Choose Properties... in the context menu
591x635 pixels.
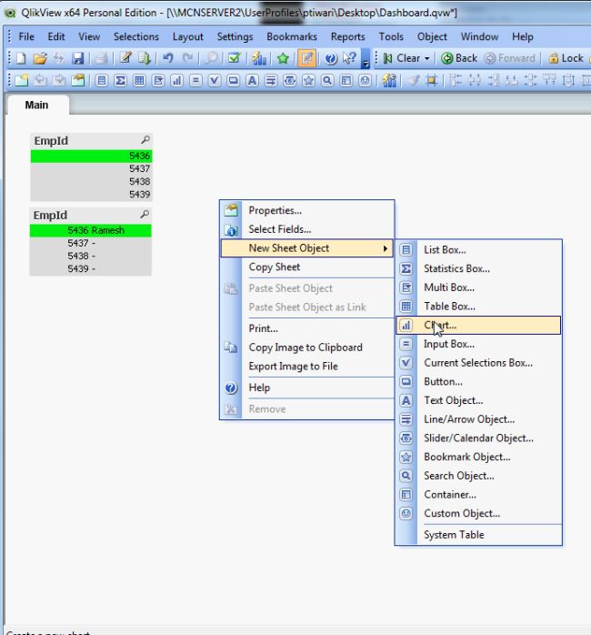(x=307, y=210)
